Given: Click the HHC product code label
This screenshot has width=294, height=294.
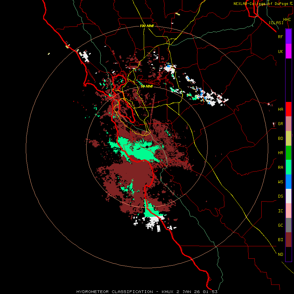Looking at the screenshot, I should (287, 20).
